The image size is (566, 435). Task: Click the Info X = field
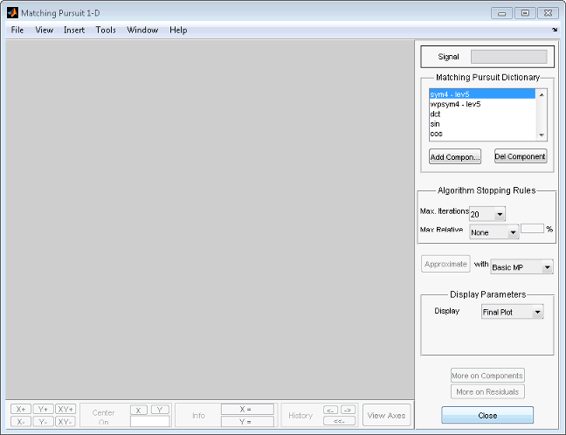click(247, 410)
